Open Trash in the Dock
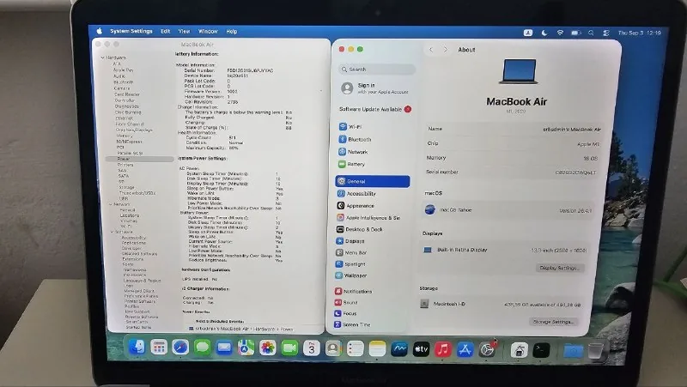Viewport: 687px width, 387px height. pos(595,351)
